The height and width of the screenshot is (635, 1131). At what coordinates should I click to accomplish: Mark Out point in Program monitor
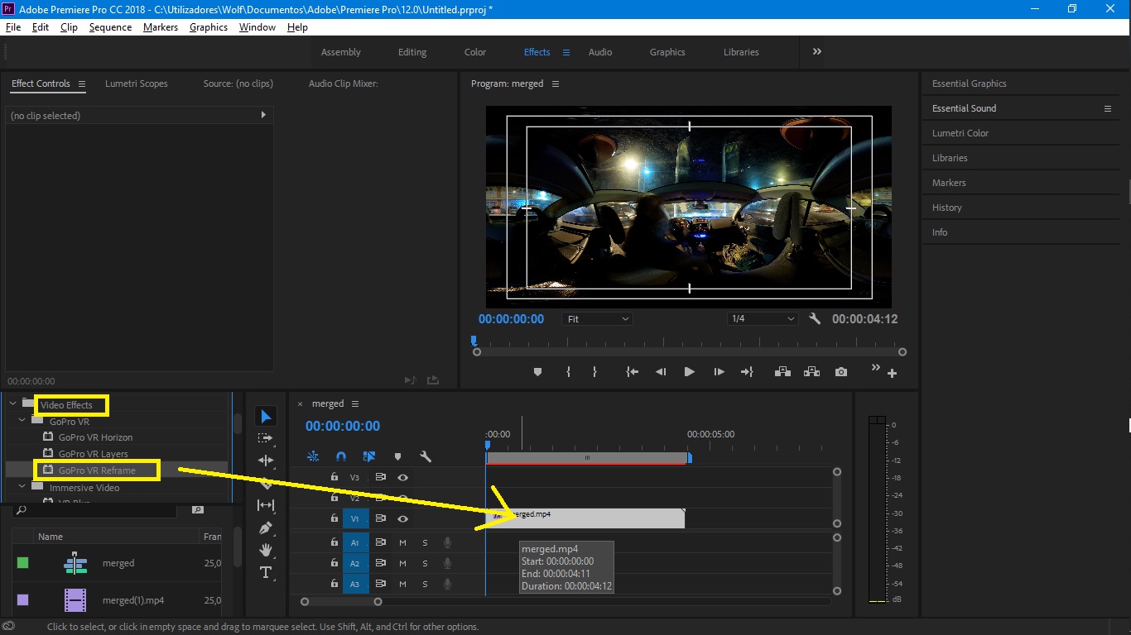[x=594, y=372]
